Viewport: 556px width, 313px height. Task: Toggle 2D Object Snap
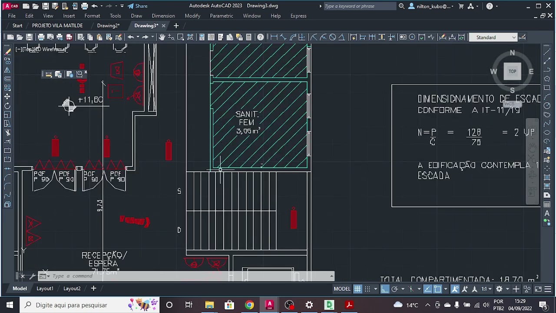click(437, 289)
